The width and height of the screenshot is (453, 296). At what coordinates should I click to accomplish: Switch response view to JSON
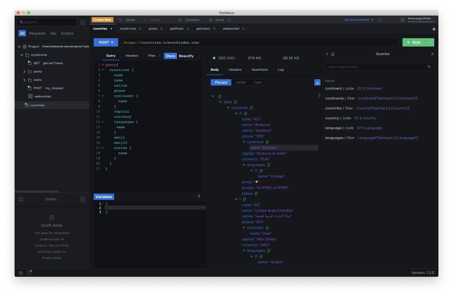[x=240, y=82]
